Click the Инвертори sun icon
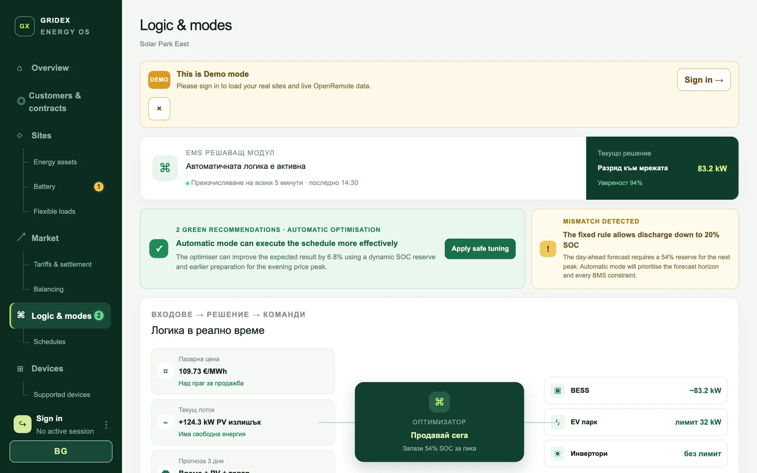The image size is (757, 473). [x=557, y=454]
